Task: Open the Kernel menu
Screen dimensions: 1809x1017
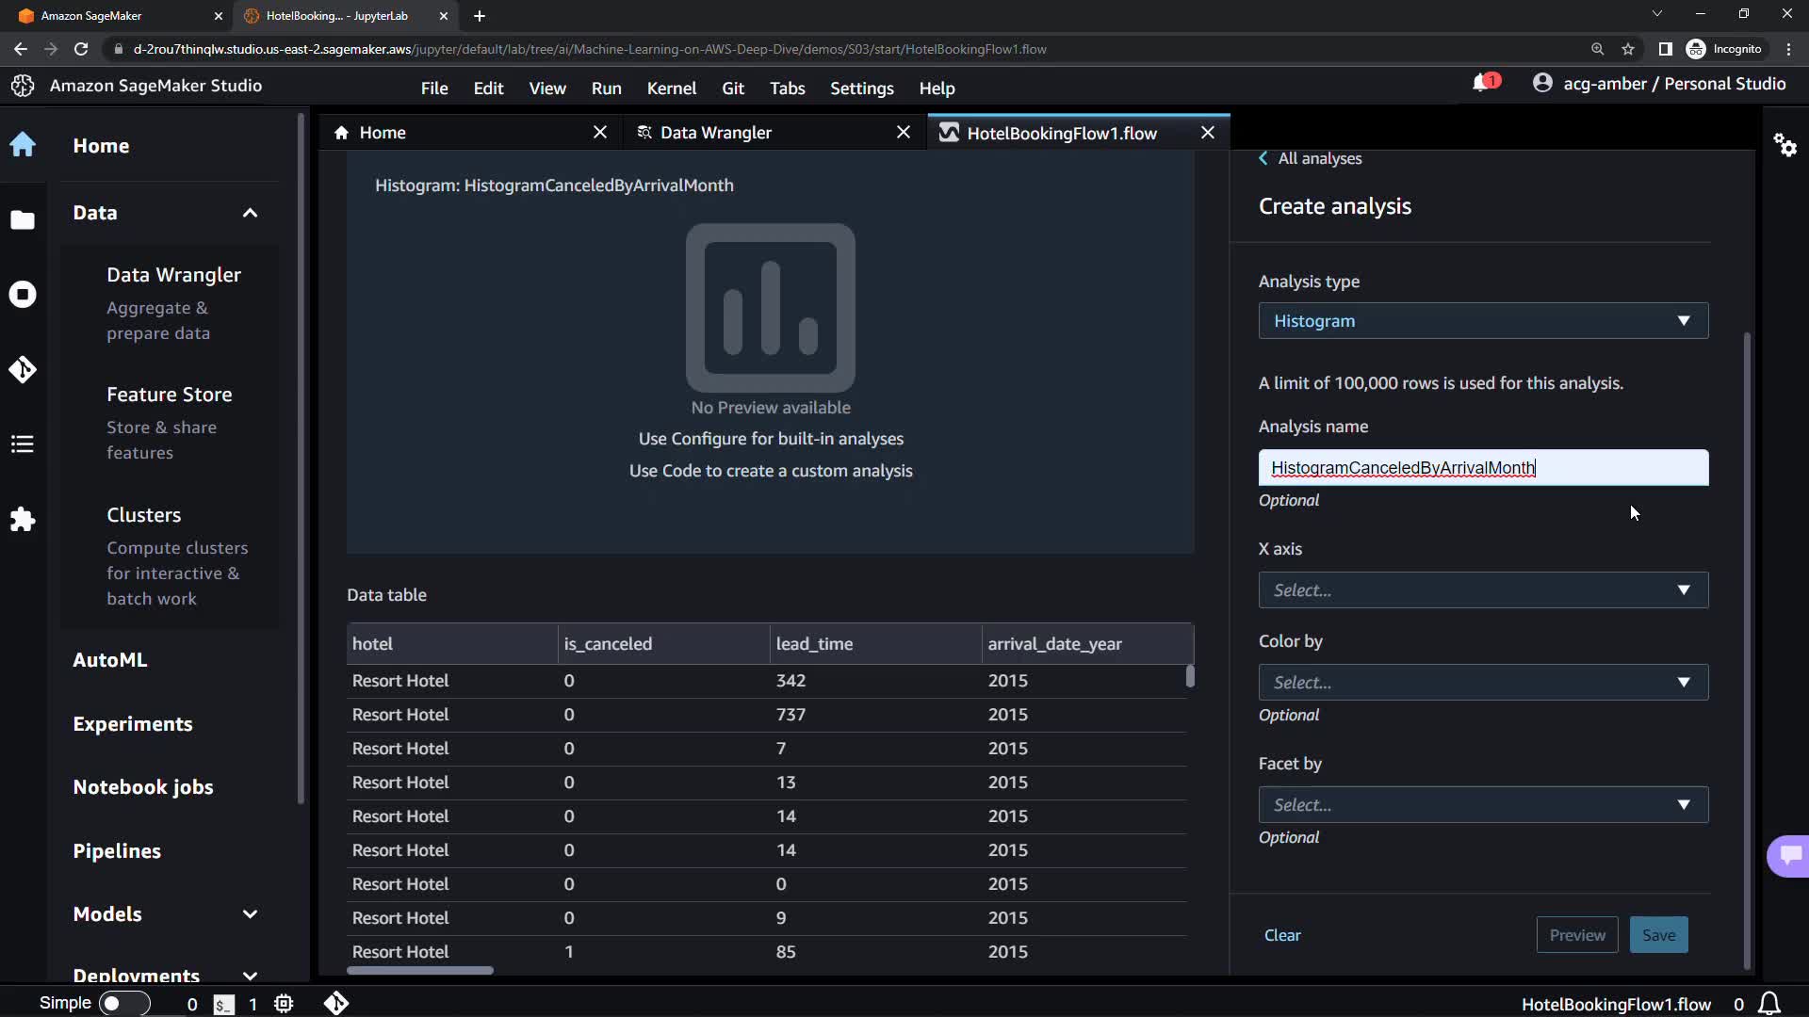Action: point(671,89)
